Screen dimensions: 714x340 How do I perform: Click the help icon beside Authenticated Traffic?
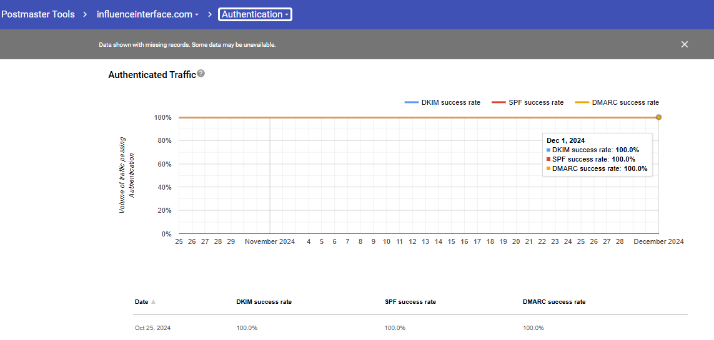point(201,74)
